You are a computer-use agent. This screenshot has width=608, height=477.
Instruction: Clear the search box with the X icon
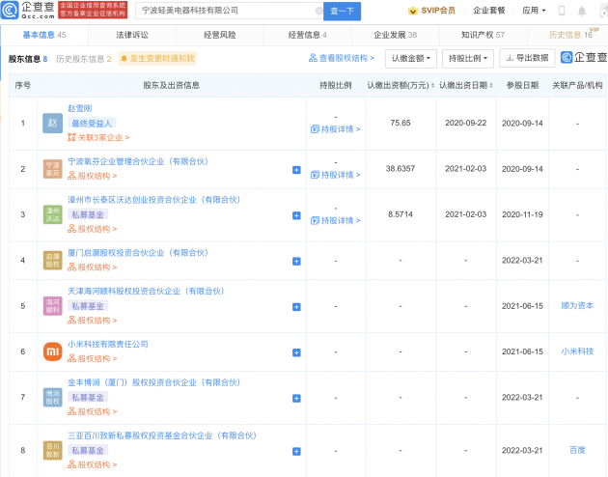[x=318, y=11]
